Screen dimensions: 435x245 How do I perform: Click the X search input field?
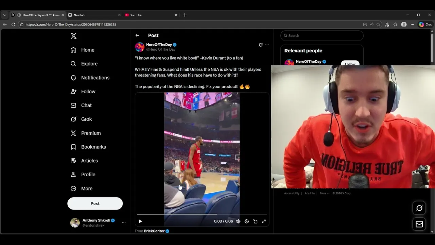pos(322,36)
